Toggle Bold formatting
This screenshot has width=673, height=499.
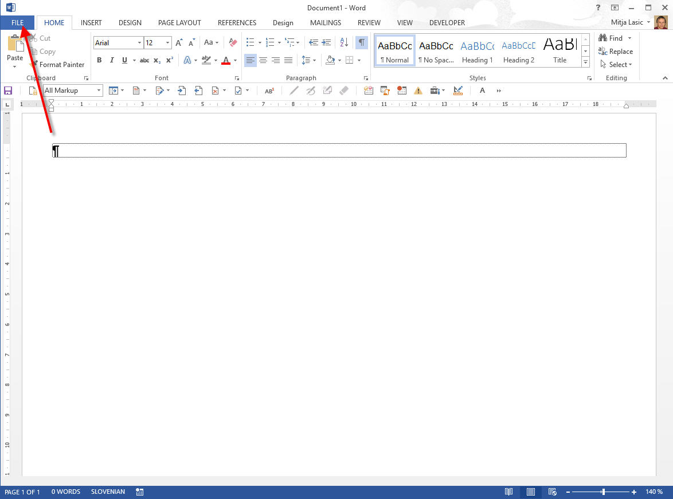99,60
